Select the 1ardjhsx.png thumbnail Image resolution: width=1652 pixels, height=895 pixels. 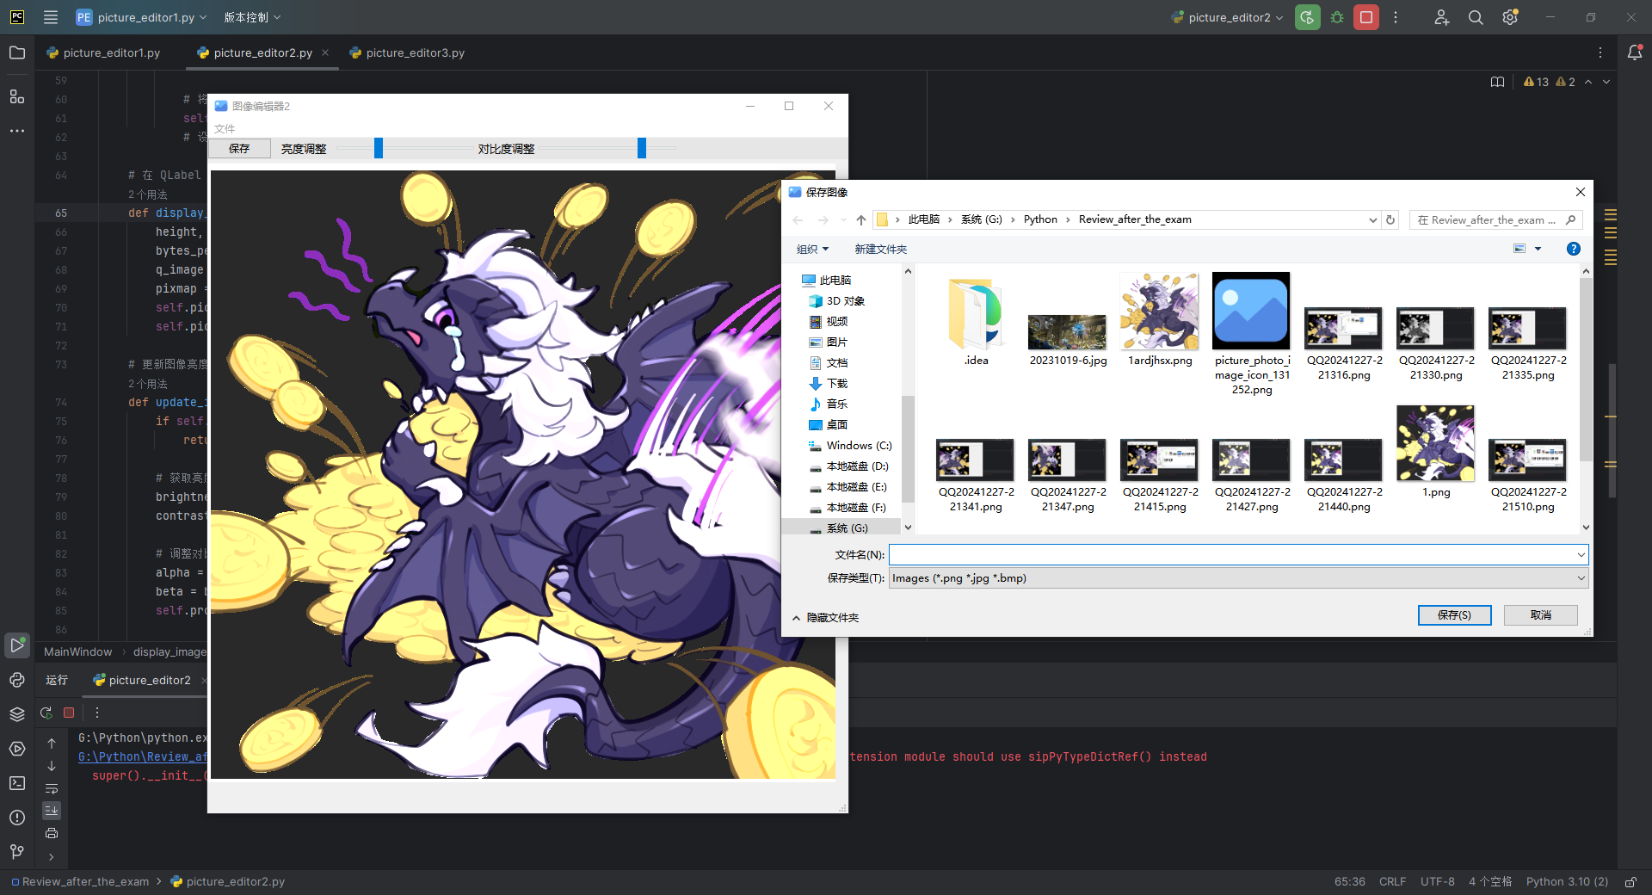point(1160,320)
